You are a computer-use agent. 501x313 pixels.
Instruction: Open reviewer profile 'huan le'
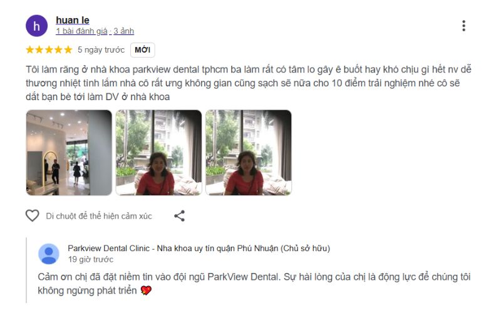click(73, 20)
